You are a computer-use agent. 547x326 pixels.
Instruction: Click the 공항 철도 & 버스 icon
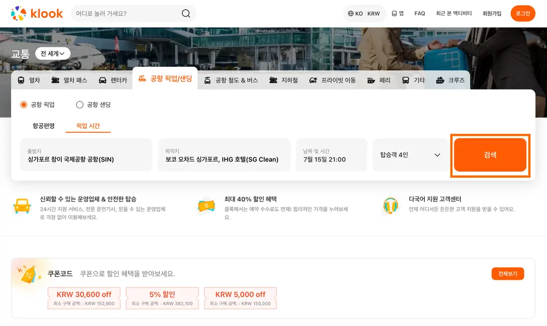pyautogui.click(x=207, y=80)
